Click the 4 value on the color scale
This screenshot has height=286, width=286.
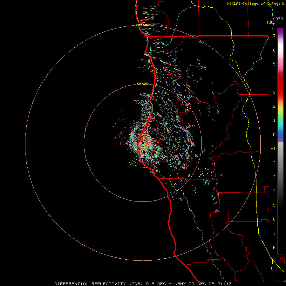point(274,78)
